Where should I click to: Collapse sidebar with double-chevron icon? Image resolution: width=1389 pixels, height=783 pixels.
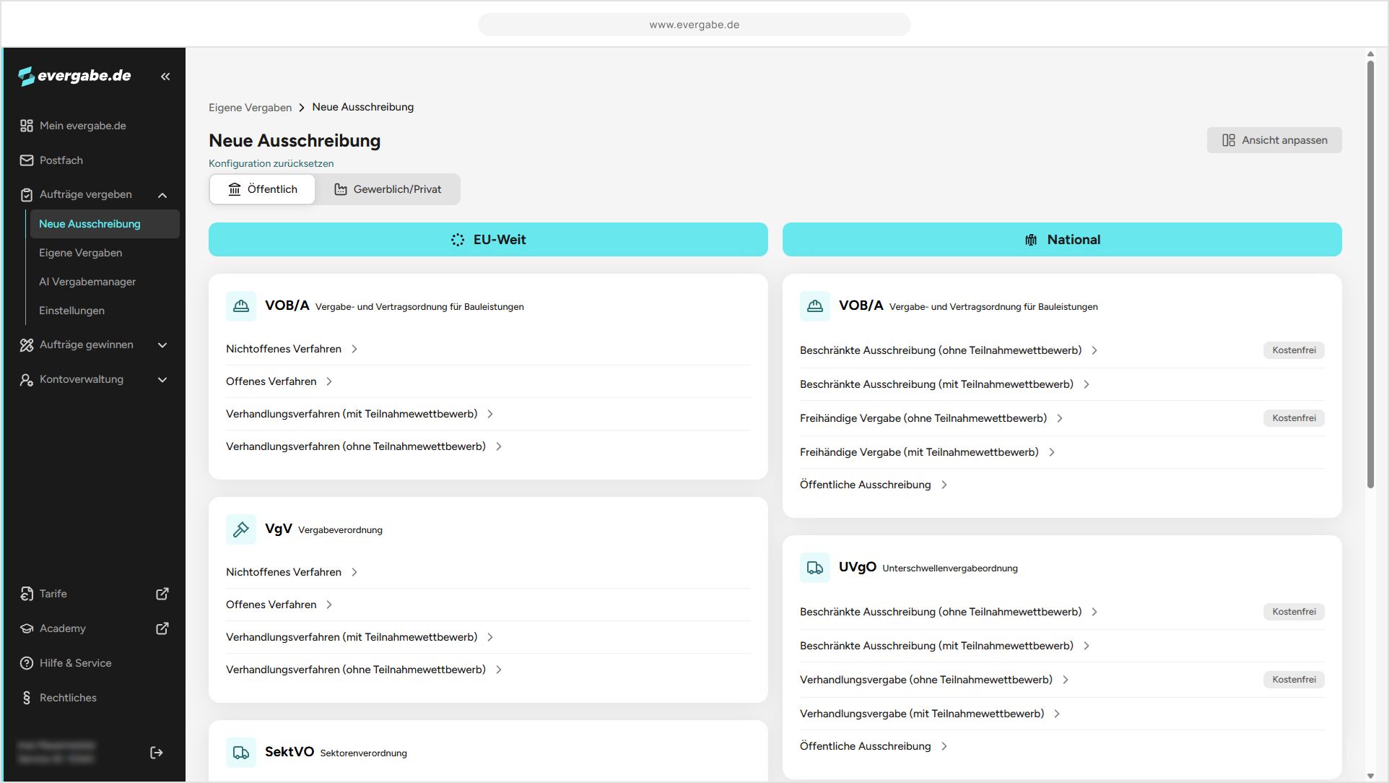(x=165, y=77)
